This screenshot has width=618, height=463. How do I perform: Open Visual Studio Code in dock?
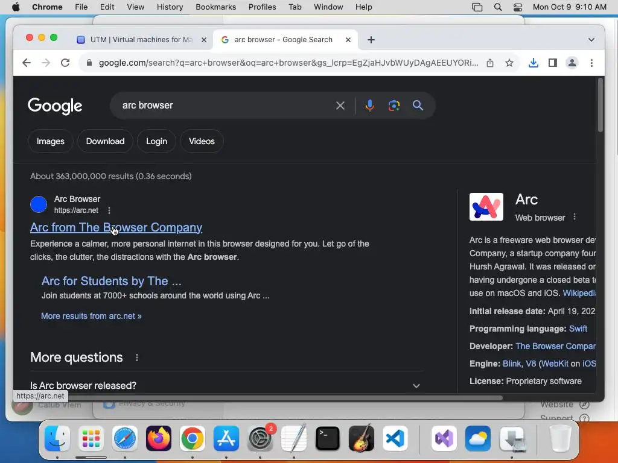point(395,438)
